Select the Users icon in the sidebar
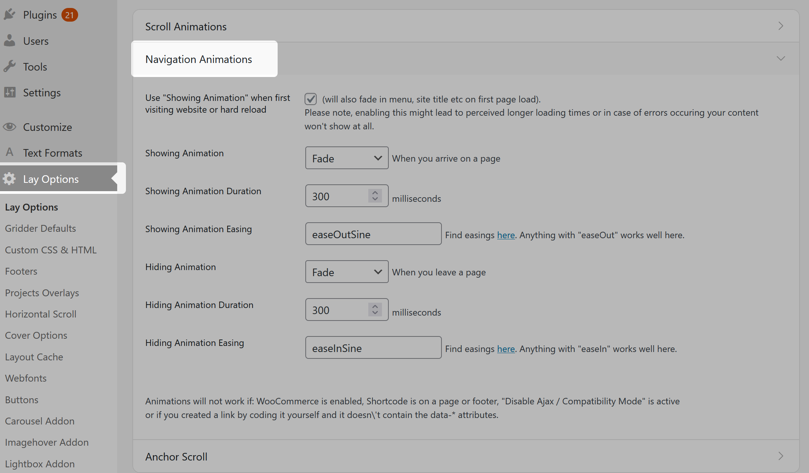809x473 pixels. 10,40
